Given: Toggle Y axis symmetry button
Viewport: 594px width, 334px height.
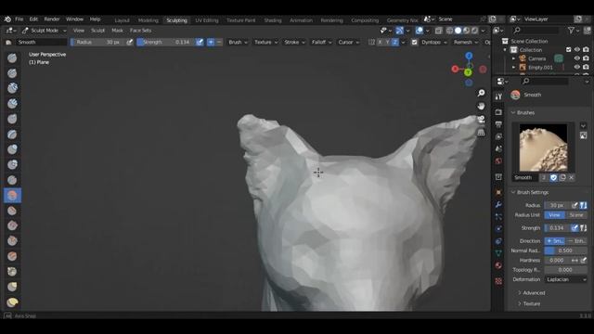Looking at the screenshot, I should (x=388, y=43).
